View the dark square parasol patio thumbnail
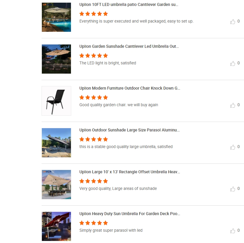244x243 pixels. coord(56,143)
